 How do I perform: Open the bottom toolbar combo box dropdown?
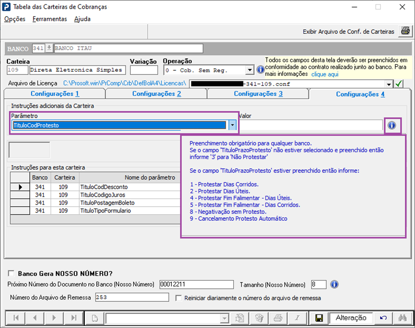(224, 318)
